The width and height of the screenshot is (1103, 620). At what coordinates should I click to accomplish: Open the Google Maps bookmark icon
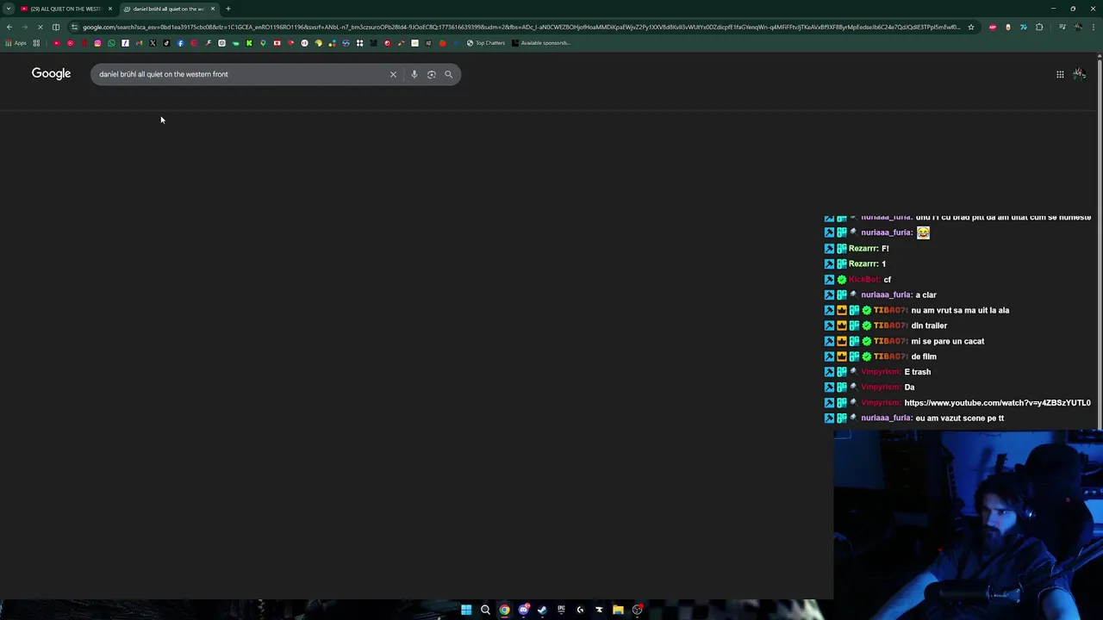pyautogui.click(x=263, y=43)
